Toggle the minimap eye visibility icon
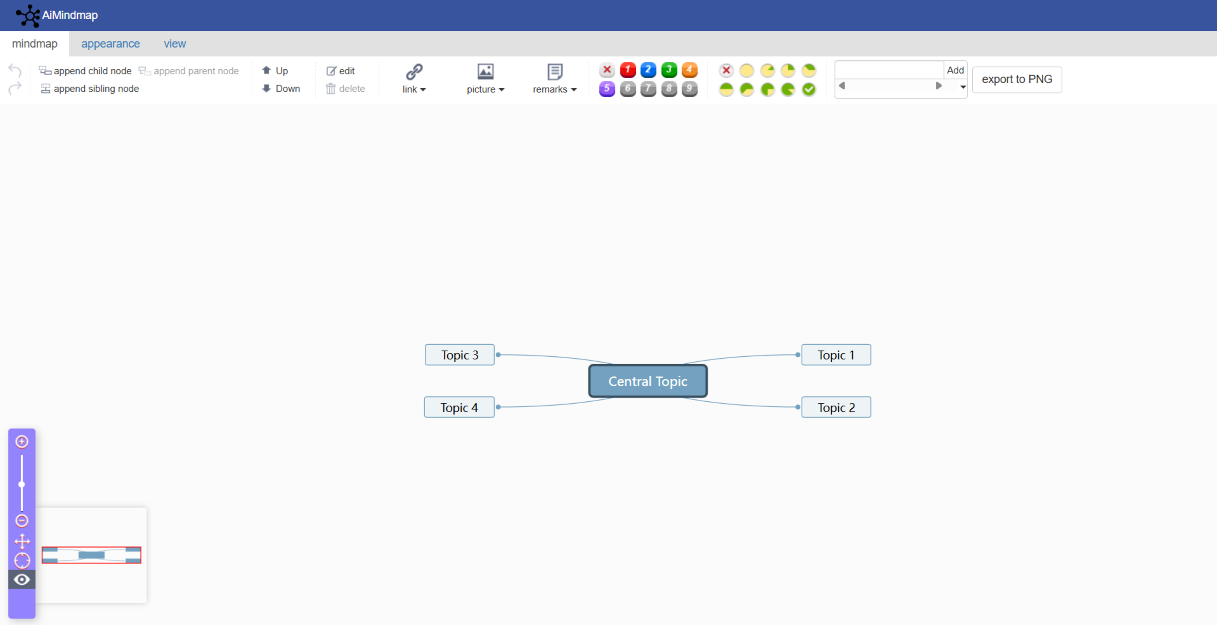Image resolution: width=1217 pixels, height=625 pixels. click(x=22, y=580)
